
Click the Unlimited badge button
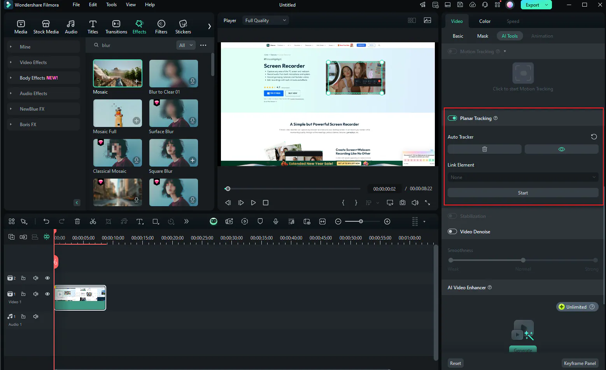point(577,307)
